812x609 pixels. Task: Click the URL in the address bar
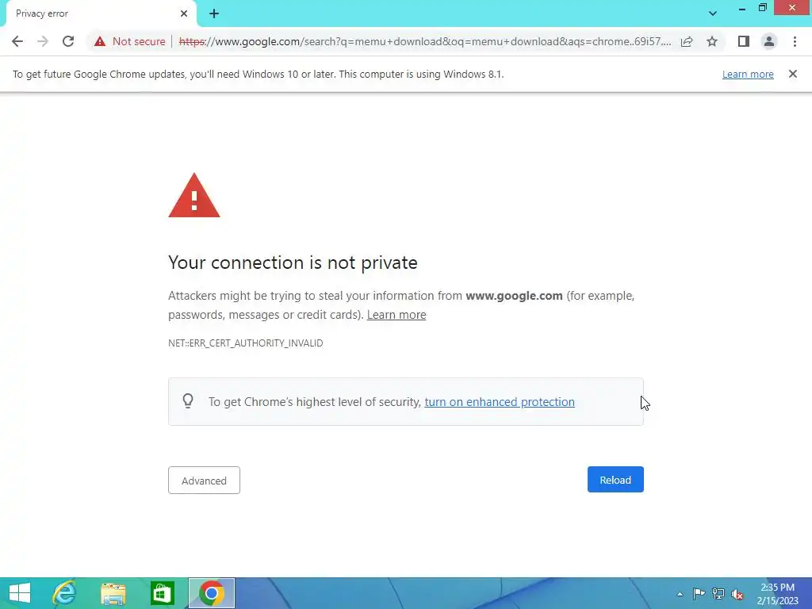(425, 41)
